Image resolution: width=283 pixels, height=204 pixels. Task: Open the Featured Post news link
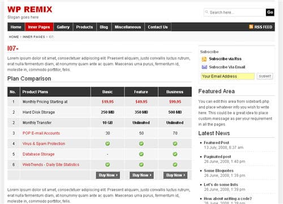(x=216, y=142)
